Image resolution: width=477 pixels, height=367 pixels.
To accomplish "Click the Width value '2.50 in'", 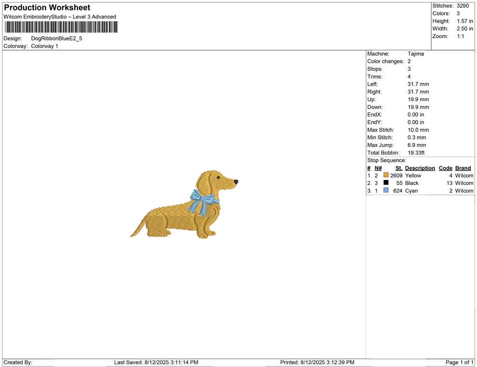I will [465, 28].
